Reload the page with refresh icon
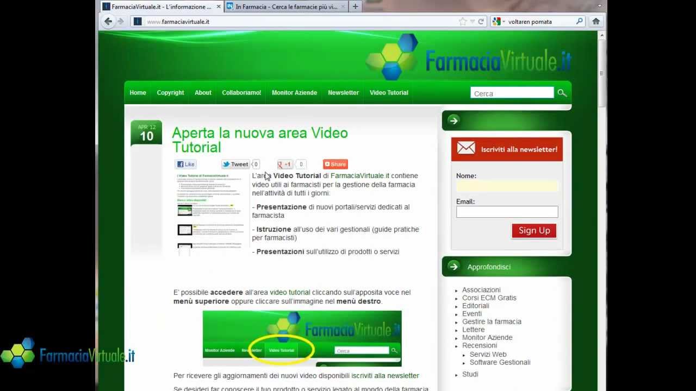Image resolution: width=696 pixels, height=391 pixels. pos(481,22)
